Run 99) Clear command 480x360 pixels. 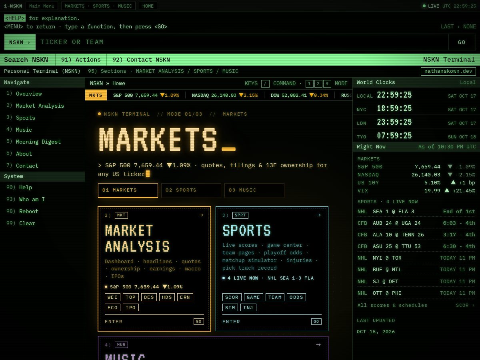click(42, 223)
